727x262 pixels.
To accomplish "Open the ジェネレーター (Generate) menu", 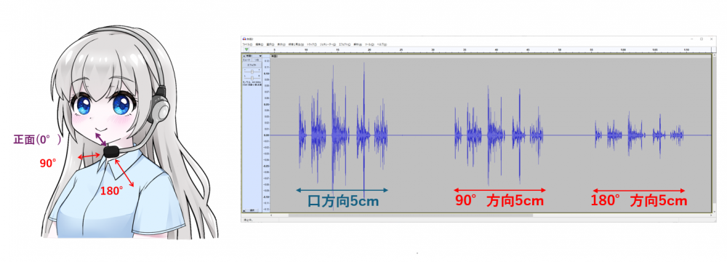I will (x=328, y=44).
